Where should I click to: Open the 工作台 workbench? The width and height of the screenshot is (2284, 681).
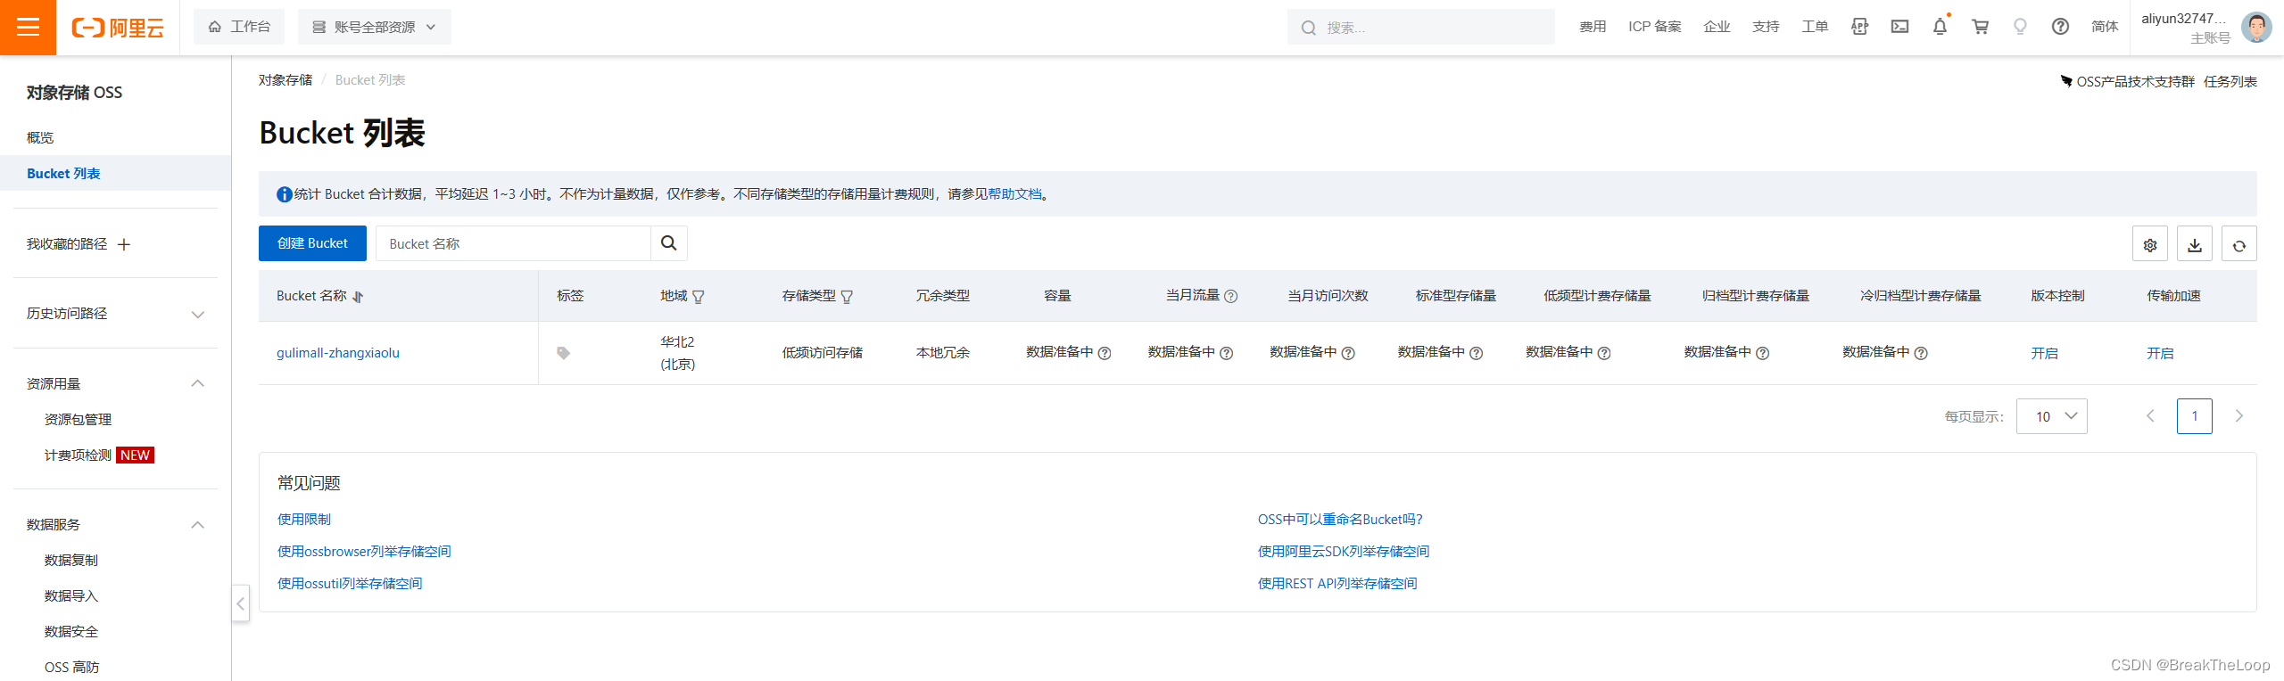pos(239,27)
